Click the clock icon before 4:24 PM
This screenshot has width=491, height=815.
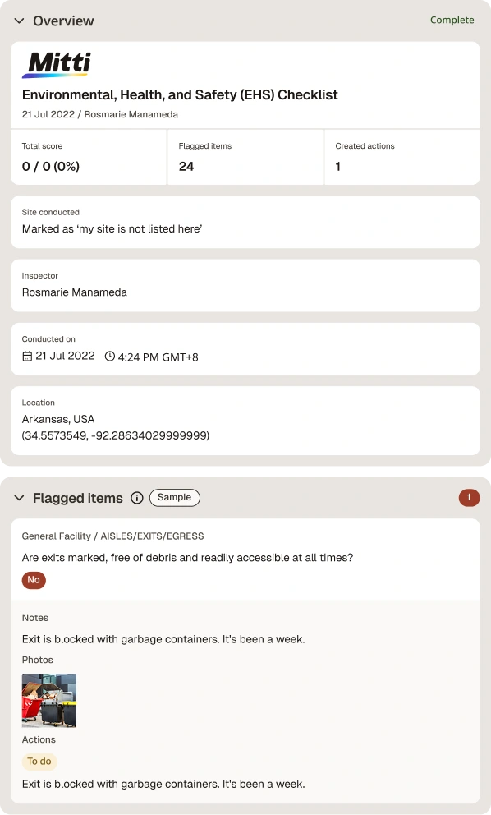click(110, 357)
